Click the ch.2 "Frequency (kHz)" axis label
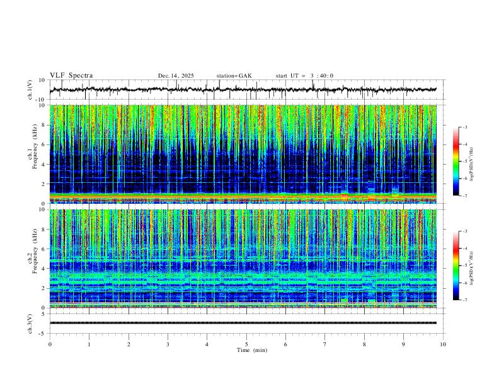 coord(35,252)
